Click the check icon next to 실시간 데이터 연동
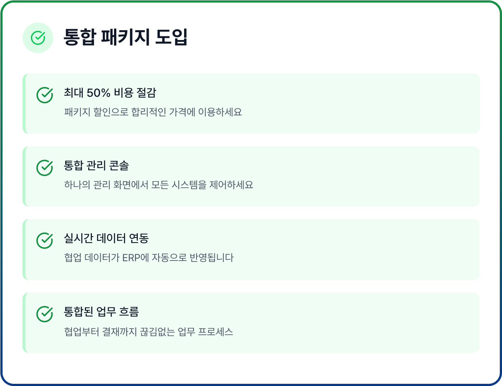The width and height of the screenshot is (502, 386). pyautogui.click(x=45, y=240)
